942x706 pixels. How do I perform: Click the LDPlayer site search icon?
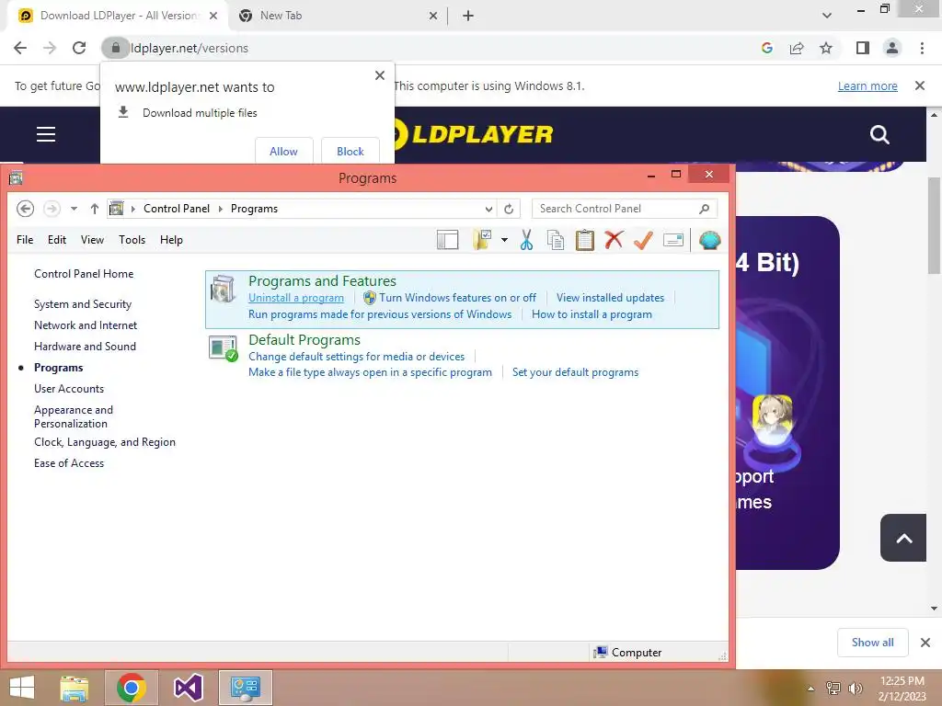879,134
